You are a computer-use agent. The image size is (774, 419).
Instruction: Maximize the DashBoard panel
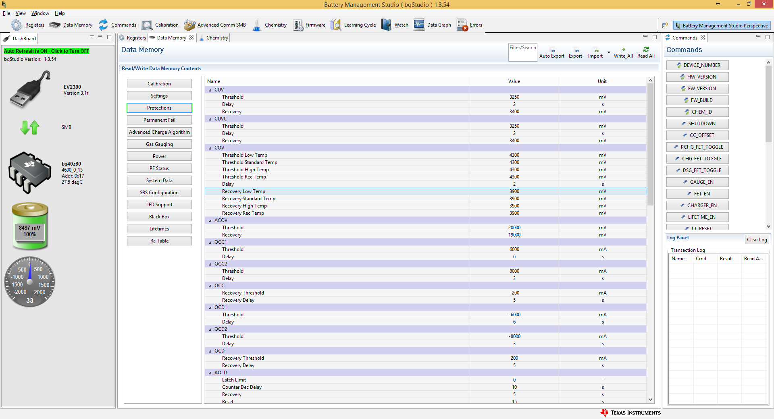coord(109,37)
